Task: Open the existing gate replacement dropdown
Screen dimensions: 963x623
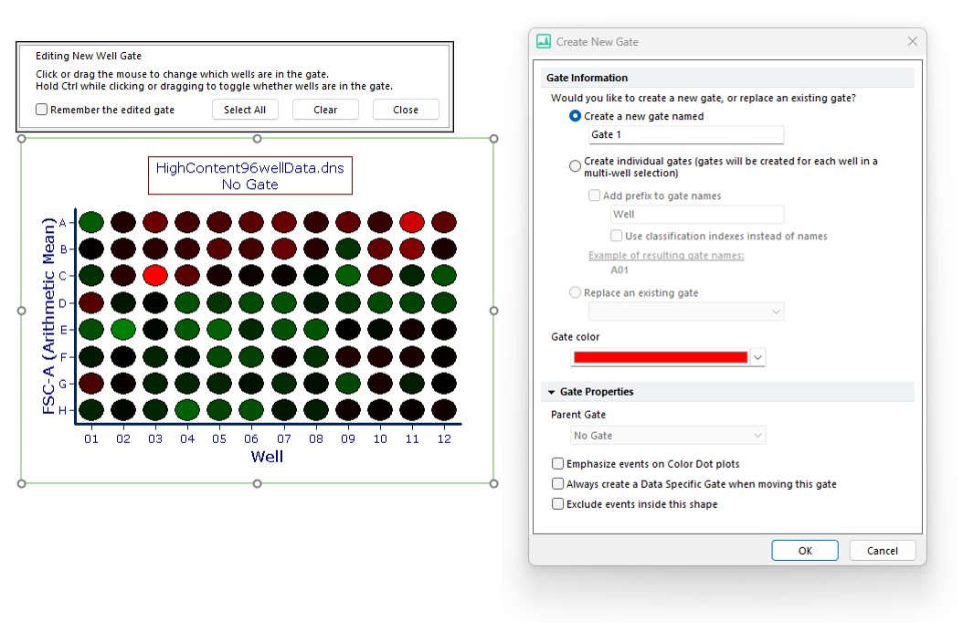Action: [686, 311]
